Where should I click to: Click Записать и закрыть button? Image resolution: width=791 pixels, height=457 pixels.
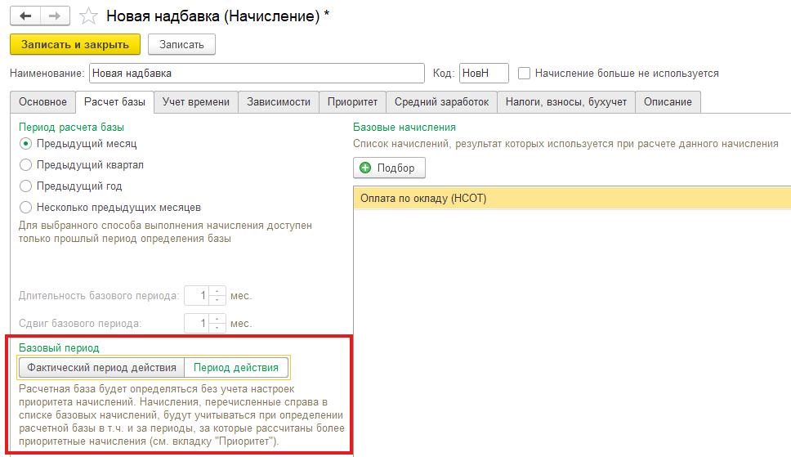pyautogui.click(x=75, y=44)
